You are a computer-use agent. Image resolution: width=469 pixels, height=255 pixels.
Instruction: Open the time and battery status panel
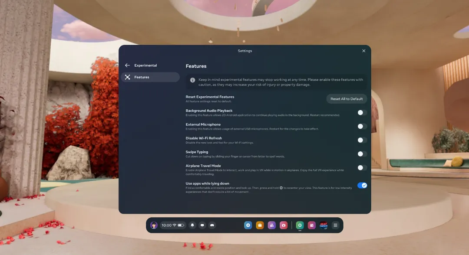click(x=173, y=225)
